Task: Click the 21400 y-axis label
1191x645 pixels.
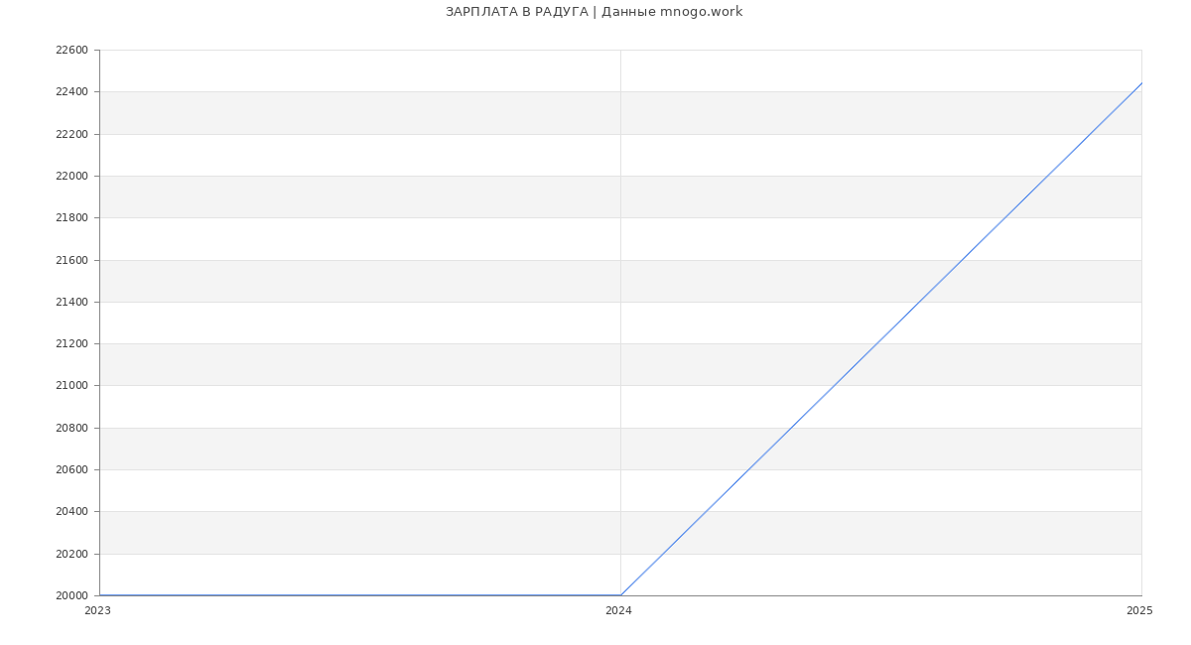Action: [x=71, y=303]
